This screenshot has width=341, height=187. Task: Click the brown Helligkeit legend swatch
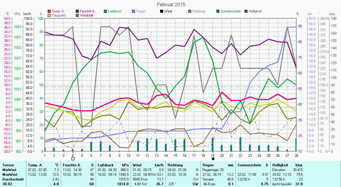click(x=246, y=12)
